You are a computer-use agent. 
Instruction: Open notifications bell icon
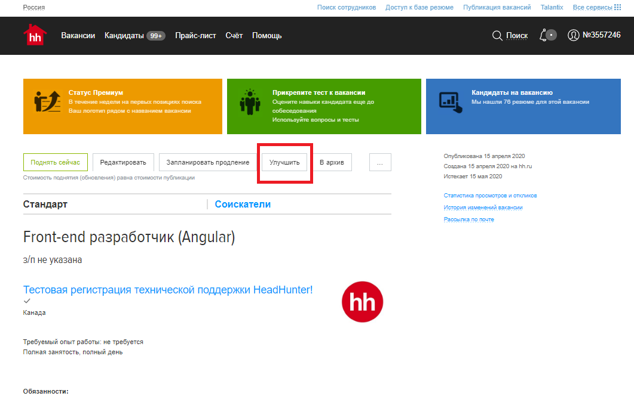[x=543, y=35]
